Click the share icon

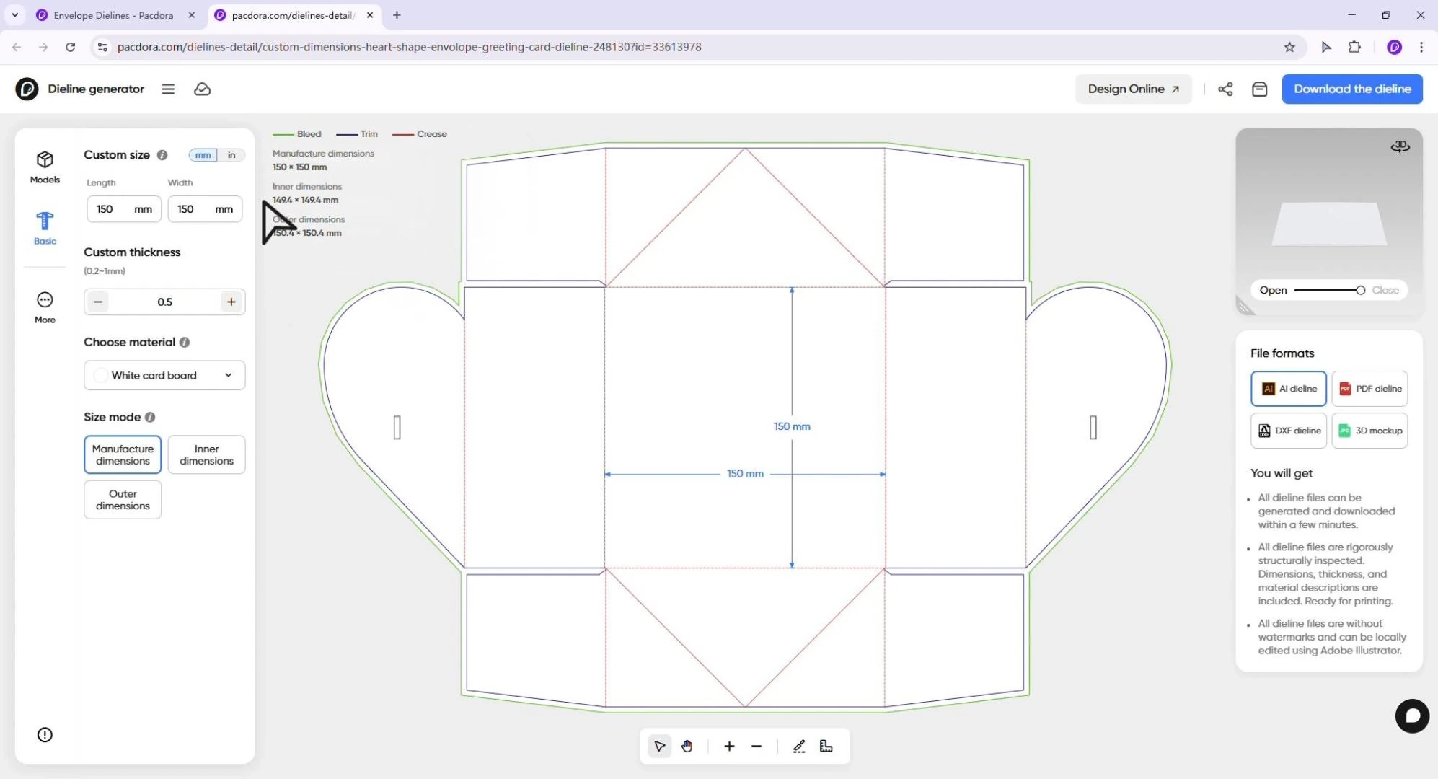(1225, 89)
